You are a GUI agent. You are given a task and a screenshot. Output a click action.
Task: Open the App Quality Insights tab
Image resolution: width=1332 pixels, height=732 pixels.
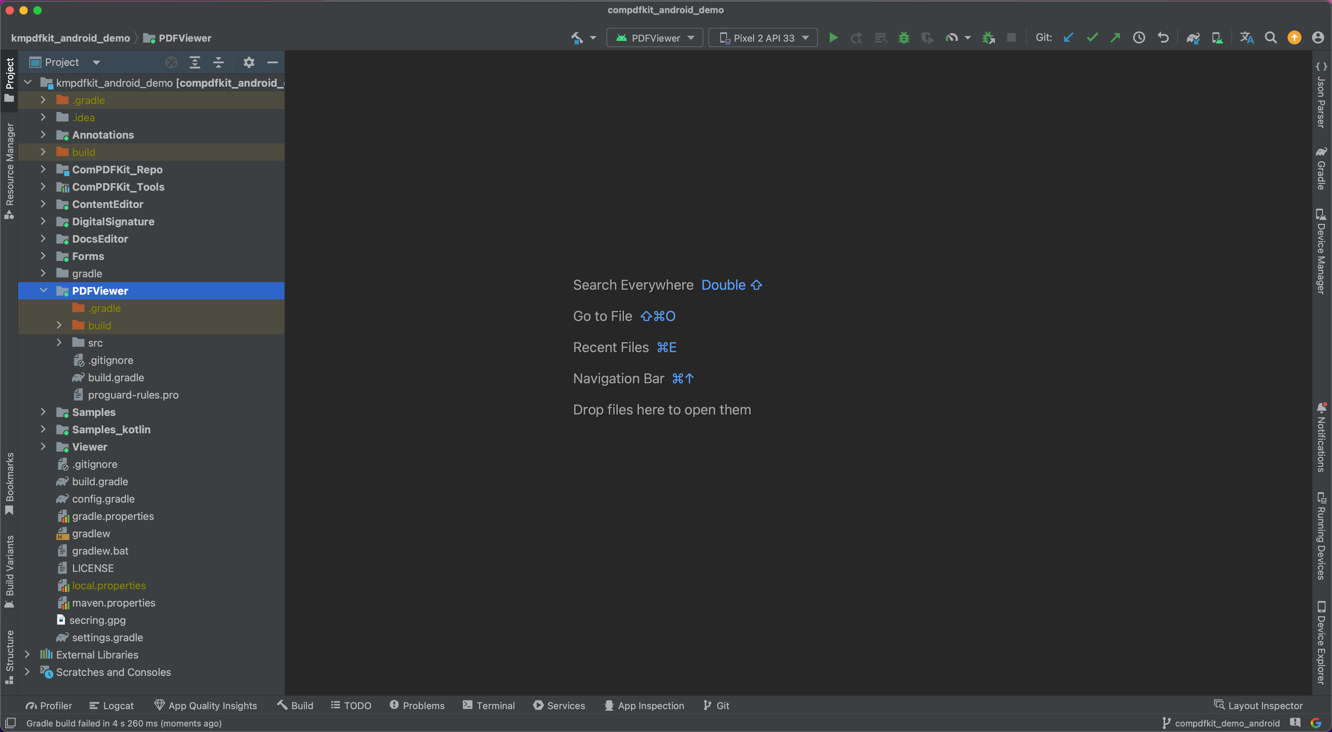pos(206,705)
